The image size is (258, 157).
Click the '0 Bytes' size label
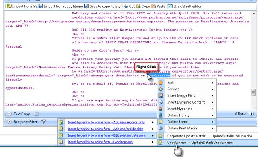click(241, 114)
